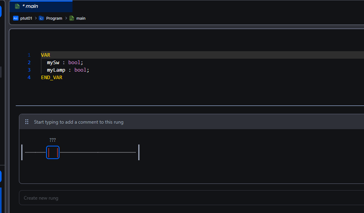Viewport: 364px width, 213px height.
Task: Place cursor on the myLamp declaration line
Action: [68, 70]
